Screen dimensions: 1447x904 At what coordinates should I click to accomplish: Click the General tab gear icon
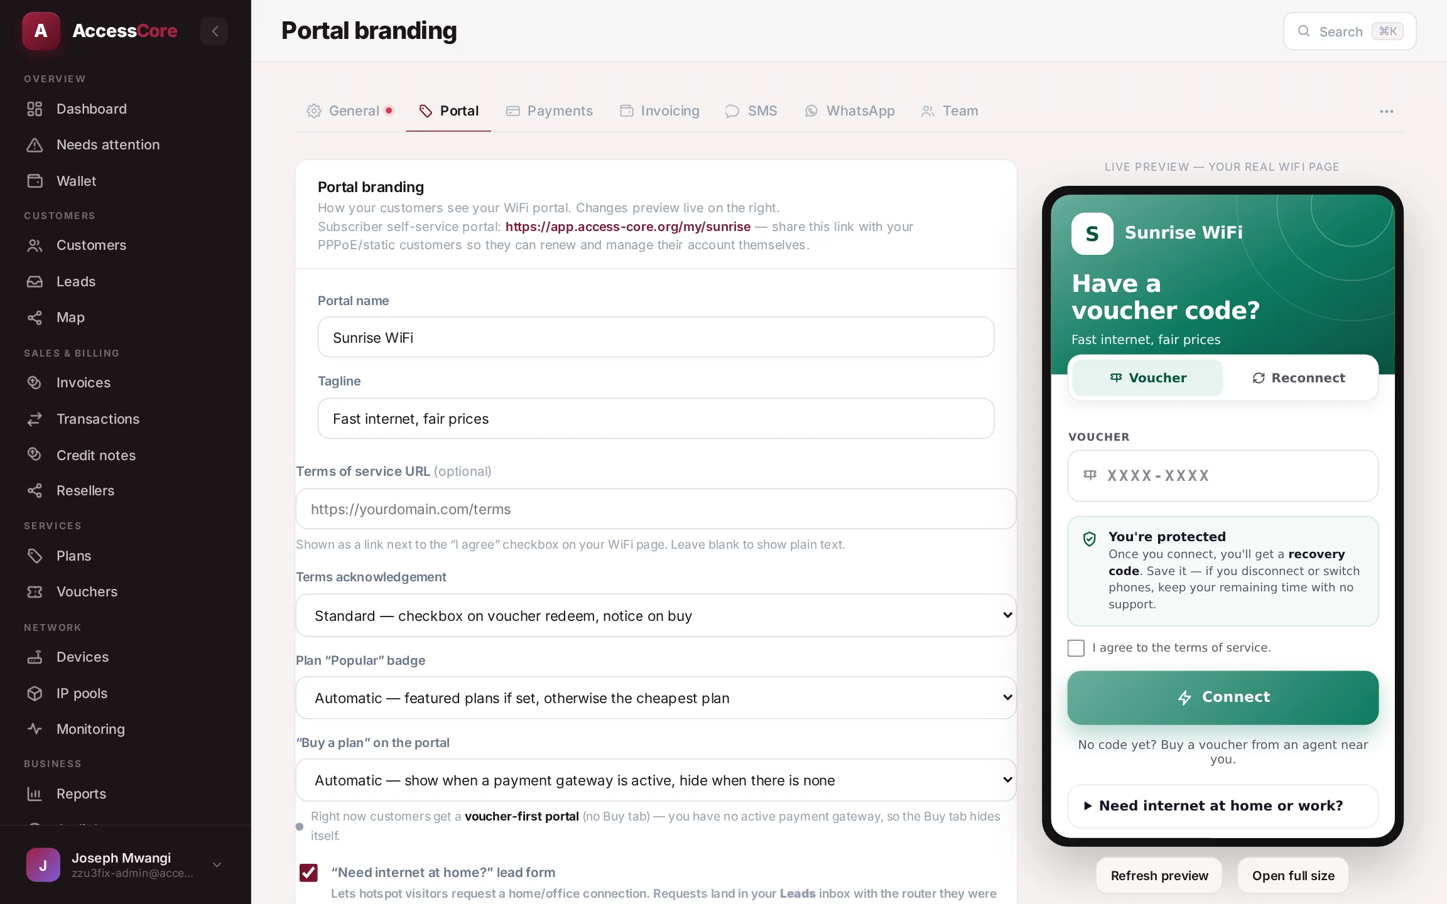tap(314, 111)
